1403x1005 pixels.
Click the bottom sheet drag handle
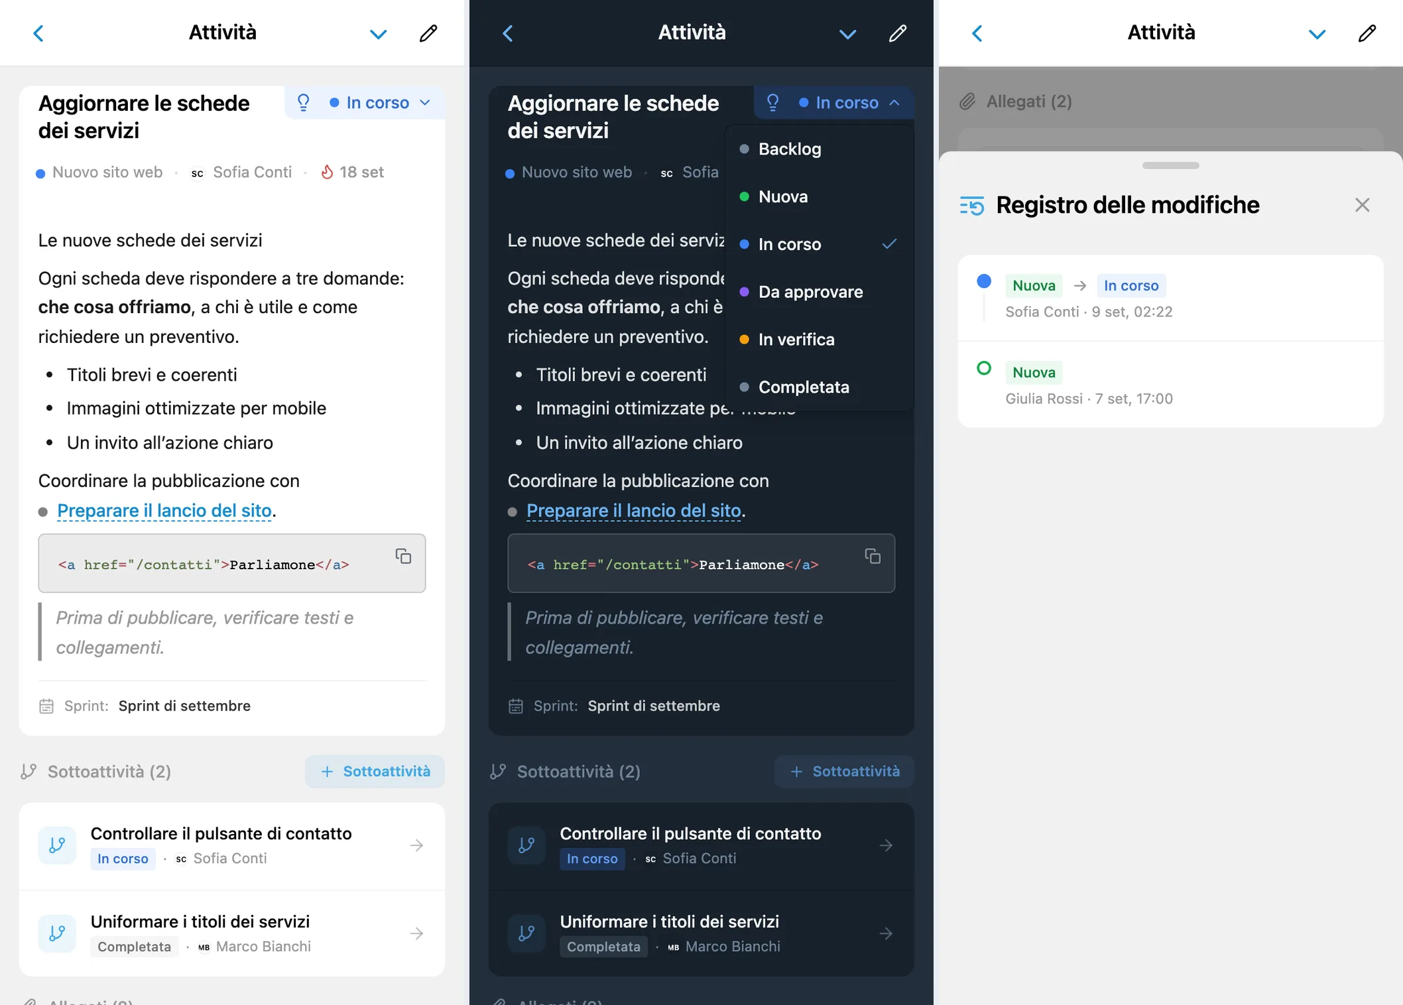pyautogui.click(x=1170, y=165)
